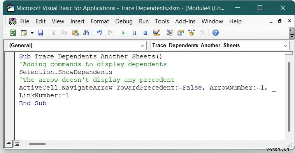Viewport: 295px width, 153px height.
Task: Expand the Trace_Dependents_Another_Sheets procedure dropdown
Action: [285, 46]
